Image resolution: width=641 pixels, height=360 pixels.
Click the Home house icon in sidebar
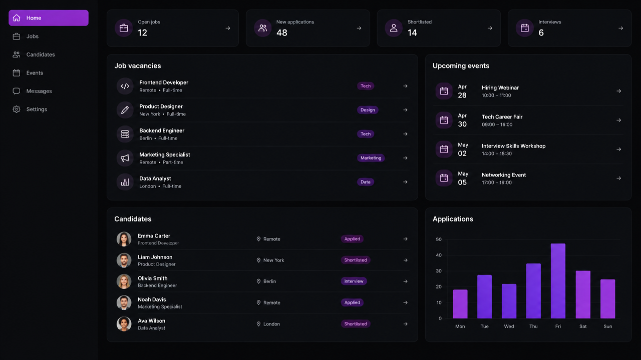pyautogui.click(x=17, y=18)
